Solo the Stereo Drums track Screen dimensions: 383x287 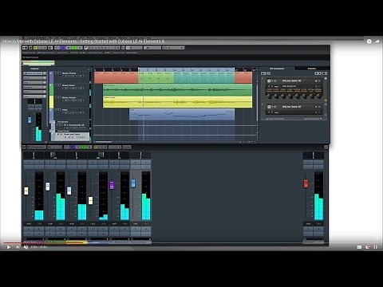[60, 73]
